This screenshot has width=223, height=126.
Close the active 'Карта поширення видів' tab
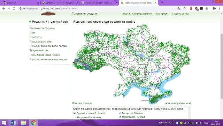pos(156,3)
